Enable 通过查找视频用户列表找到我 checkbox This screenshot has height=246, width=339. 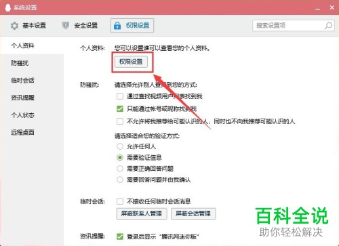click(120, 96)
